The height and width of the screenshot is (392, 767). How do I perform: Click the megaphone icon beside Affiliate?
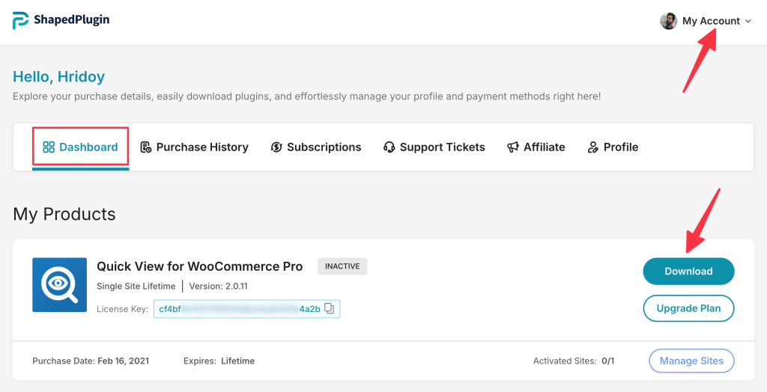(x=513, y=147)
